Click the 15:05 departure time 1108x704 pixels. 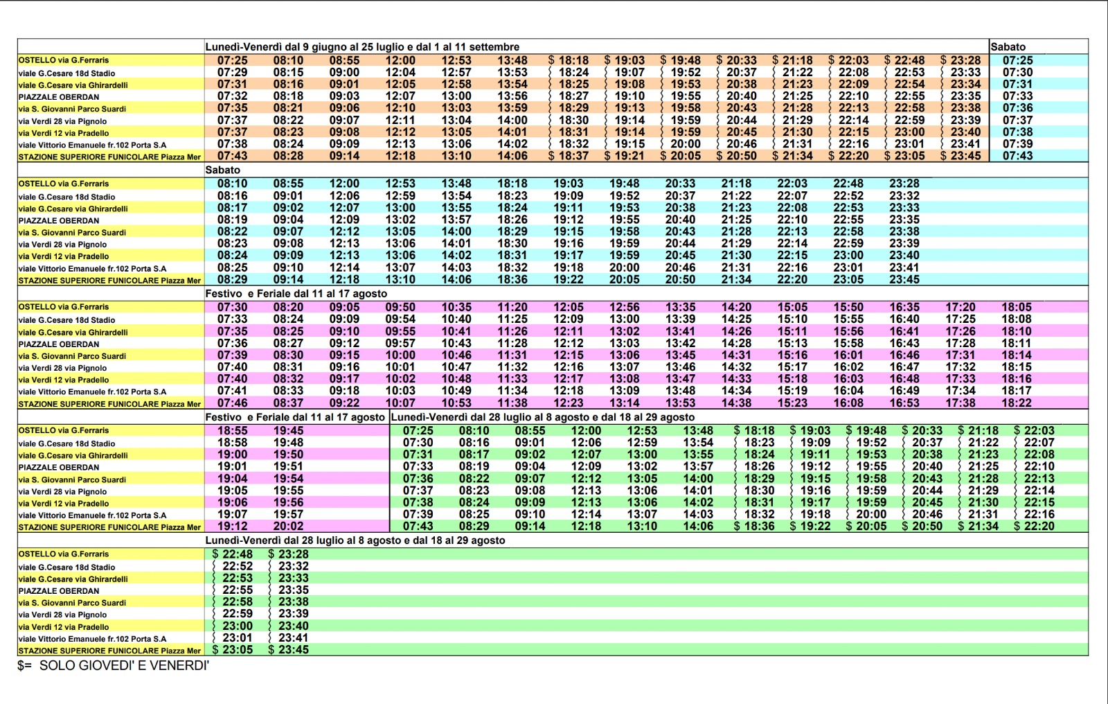pyautogui.click(x=792, y=308)
